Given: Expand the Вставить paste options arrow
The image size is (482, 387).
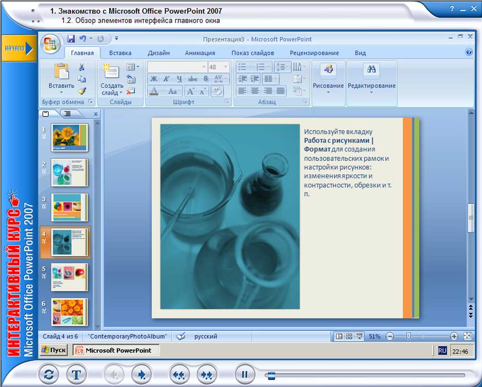Looking at the screenshot, I should click(62, 93).
